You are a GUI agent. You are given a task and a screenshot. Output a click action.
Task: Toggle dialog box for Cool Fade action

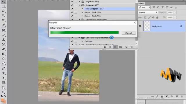pyautogui.click(x=76, y=41)
